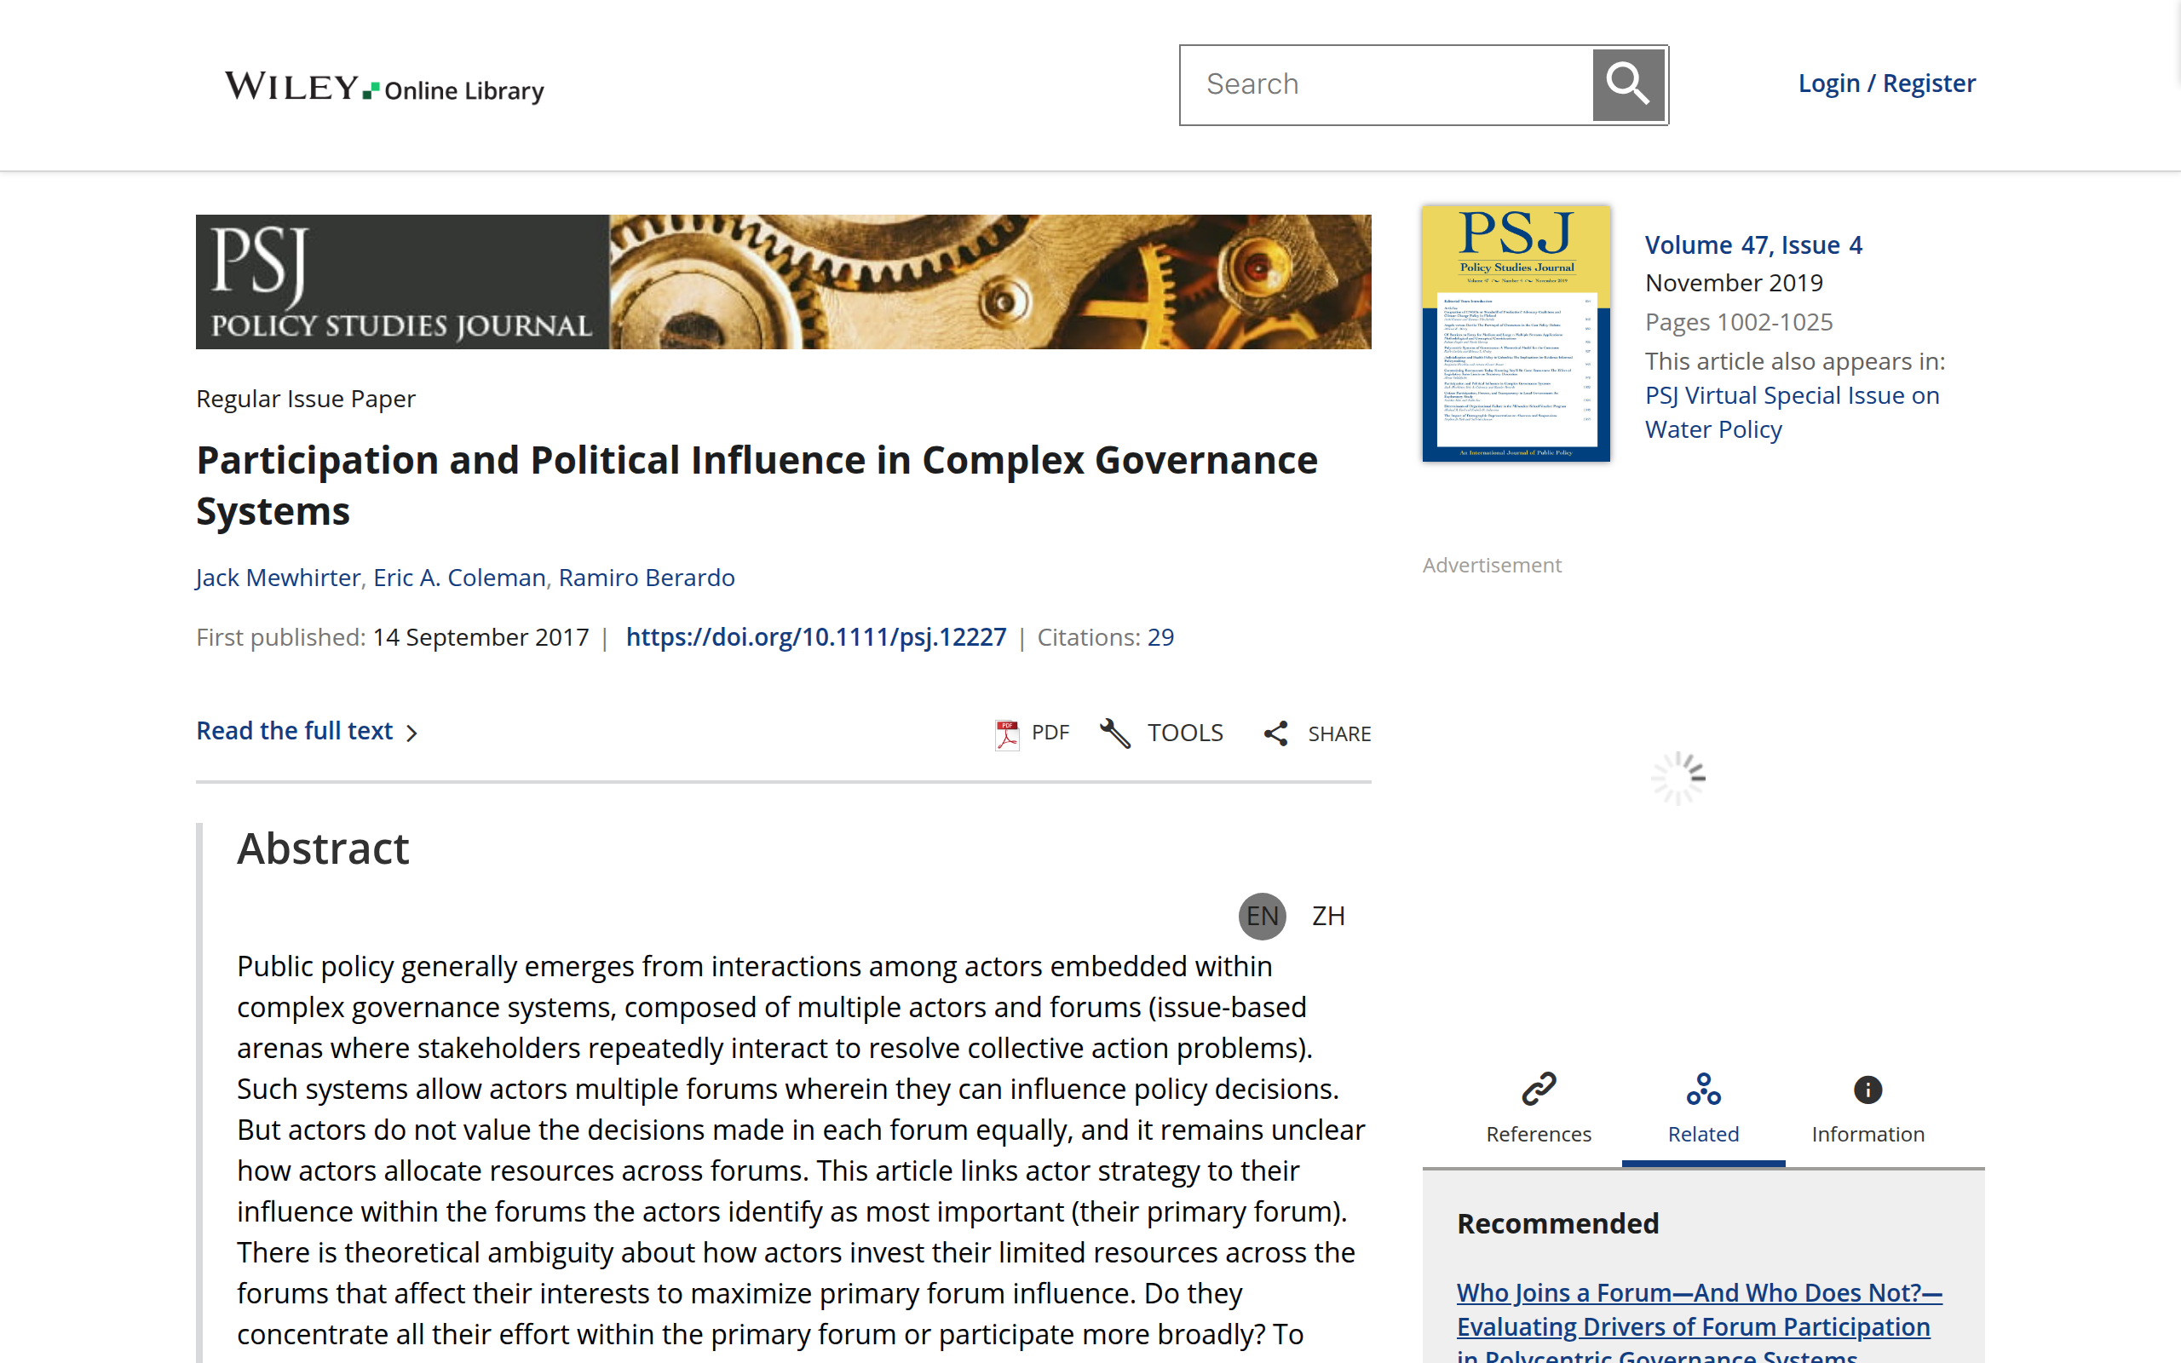Open the DOI link 10.1111/psj.12227

tap(815, 637)
